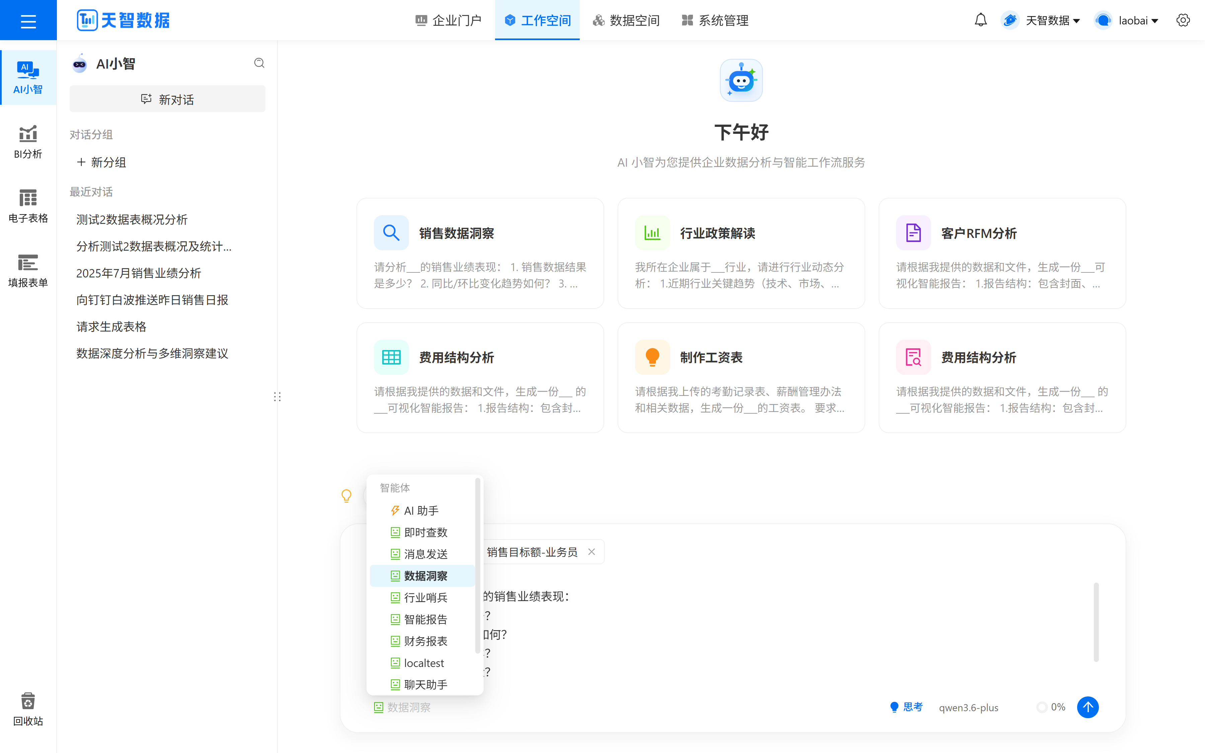Viewport: 1205px width, 753px height.
Task: Choose AI 助手 from the agent list
Action: tap(422, 510)
